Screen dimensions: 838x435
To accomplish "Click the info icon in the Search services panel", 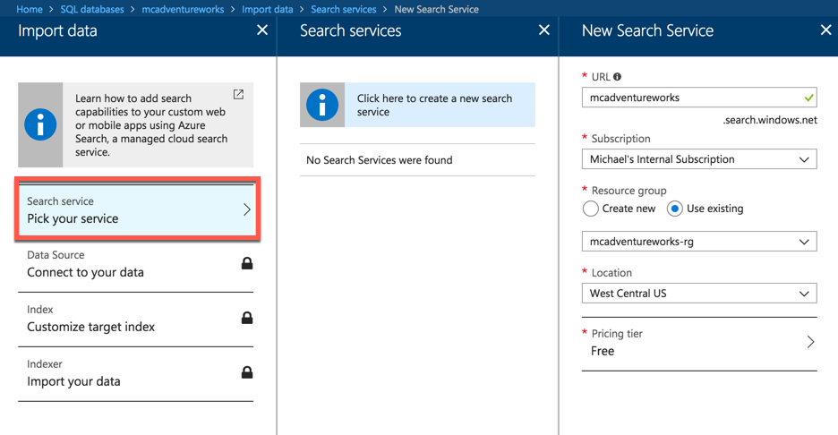I will pyautogui.click(x=322, y=105).
